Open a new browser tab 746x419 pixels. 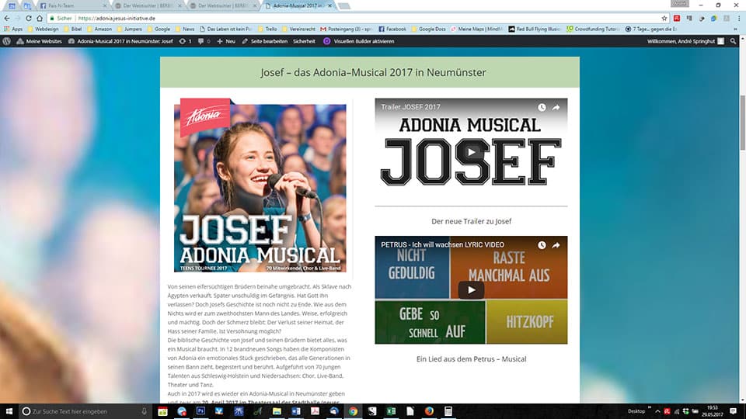tap(344, 6)
